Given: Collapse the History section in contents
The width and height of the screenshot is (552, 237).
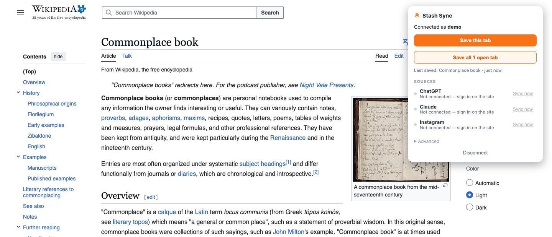Looking at the screenshot, I should 18,93.
